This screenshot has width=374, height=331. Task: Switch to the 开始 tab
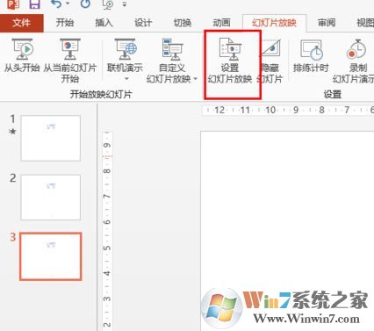click(x=65, y=23)
